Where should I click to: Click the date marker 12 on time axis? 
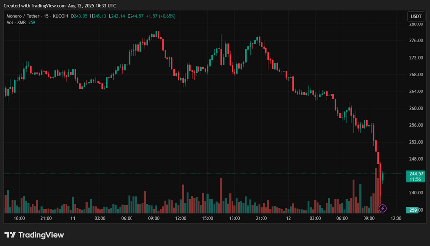[x=288, y=218]
